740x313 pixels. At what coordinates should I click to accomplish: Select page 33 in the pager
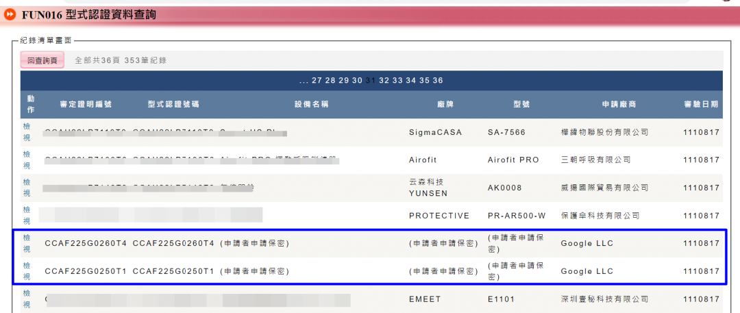(x=397, y=81)
